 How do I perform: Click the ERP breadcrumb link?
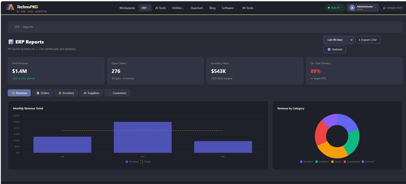click(17, 27)
